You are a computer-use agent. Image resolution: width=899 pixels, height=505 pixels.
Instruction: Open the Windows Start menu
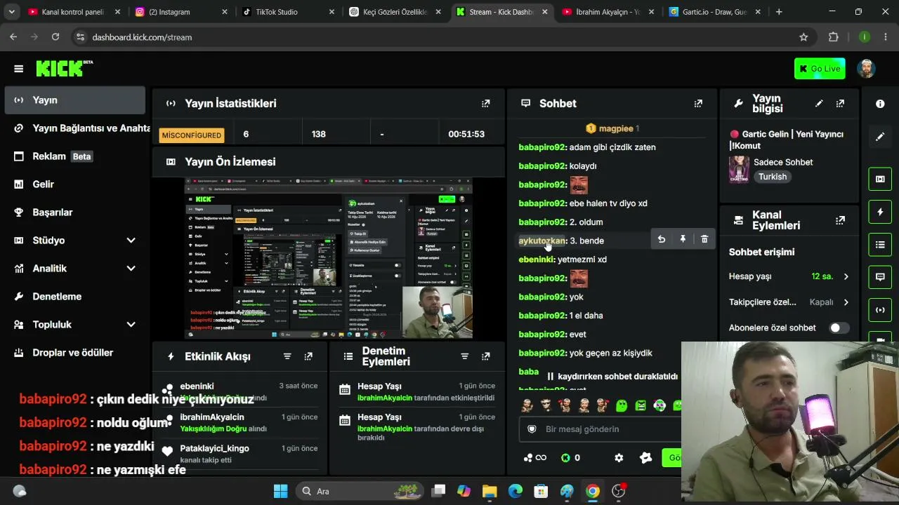(280, 491)
